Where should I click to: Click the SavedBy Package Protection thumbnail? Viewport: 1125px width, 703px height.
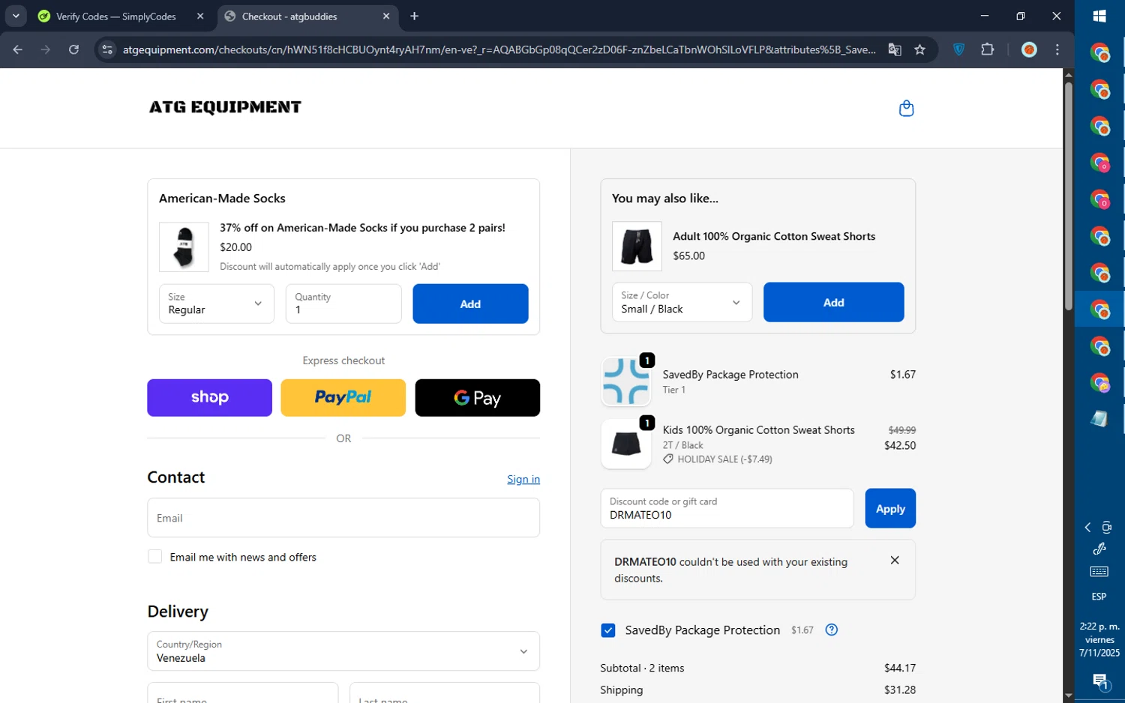[x=626, y=381]
